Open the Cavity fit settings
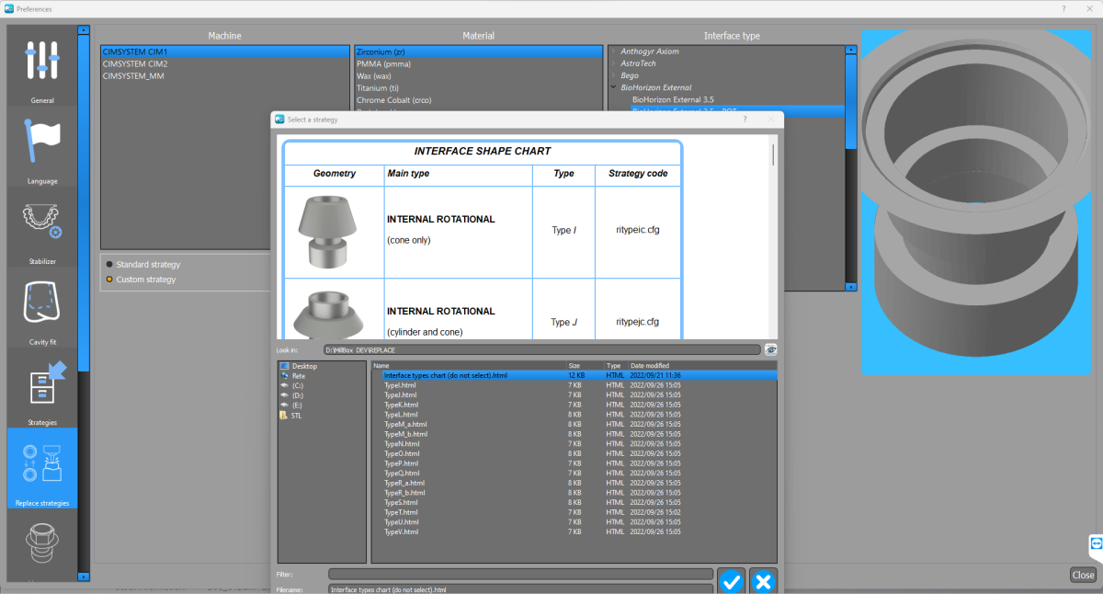Viewport: 1103px width, 594px height. pos(42,306)
